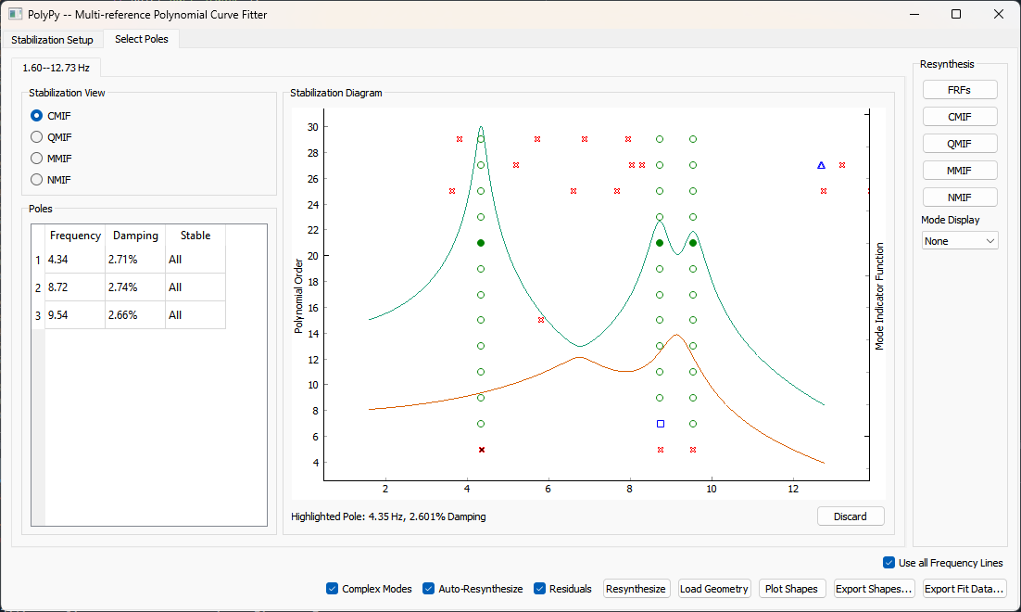Choose the NMIF radio button

(x=37, y=180)
